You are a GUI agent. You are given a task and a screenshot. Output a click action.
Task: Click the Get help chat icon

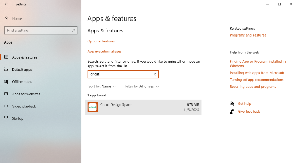[232, 103]
